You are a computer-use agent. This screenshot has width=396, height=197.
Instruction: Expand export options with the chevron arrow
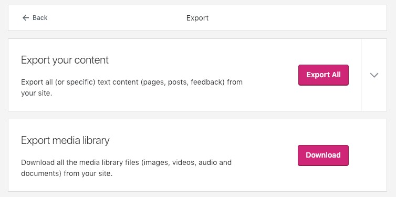(374, 75)
